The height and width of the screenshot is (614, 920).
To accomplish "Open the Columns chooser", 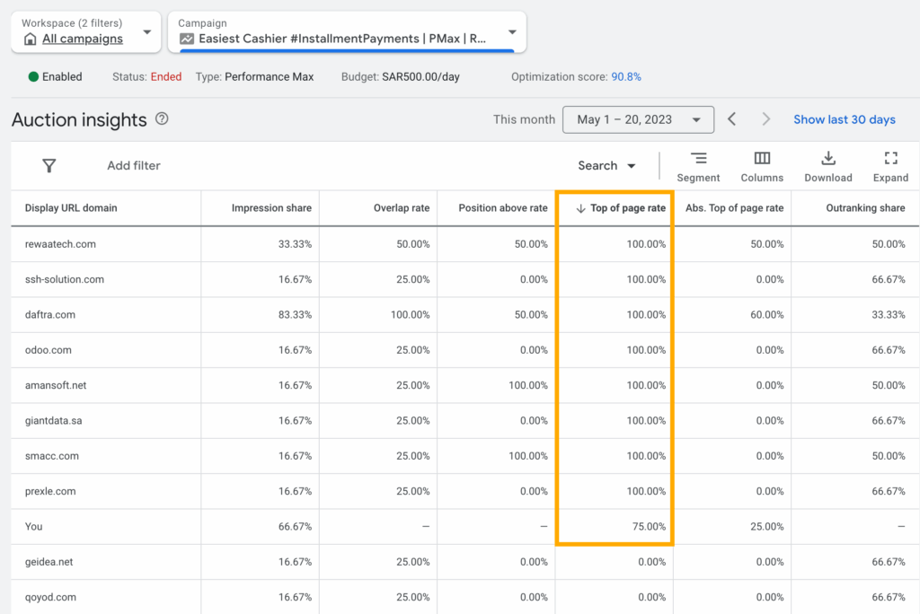I will (x=762, y=167).
